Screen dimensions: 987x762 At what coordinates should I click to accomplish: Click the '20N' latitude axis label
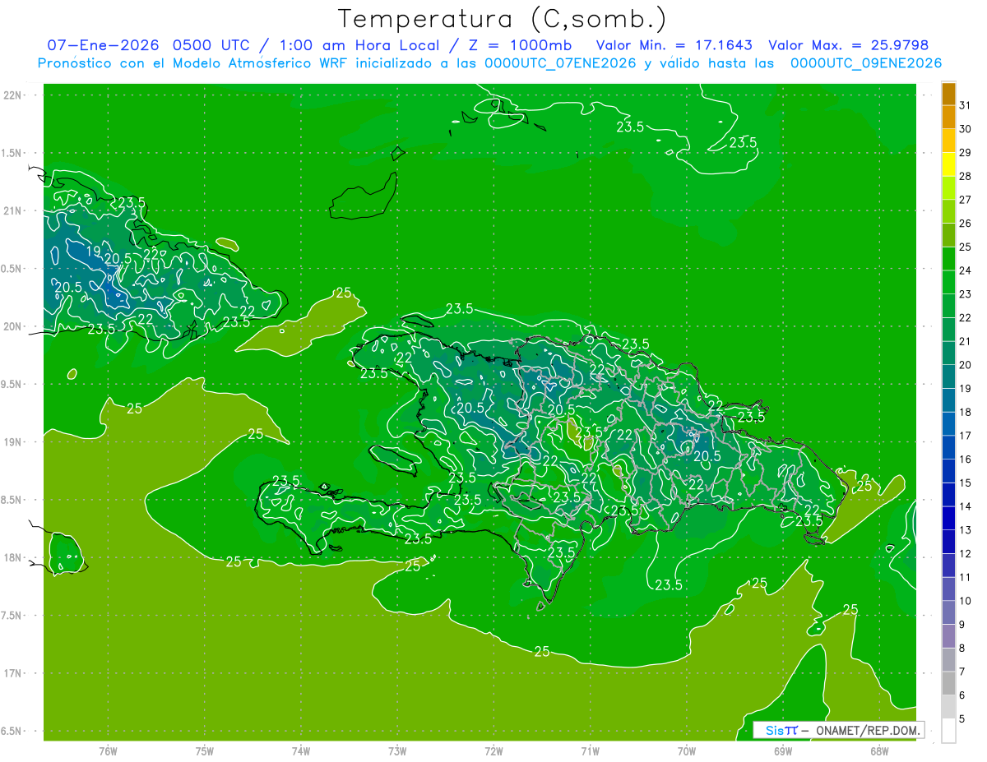14,326
